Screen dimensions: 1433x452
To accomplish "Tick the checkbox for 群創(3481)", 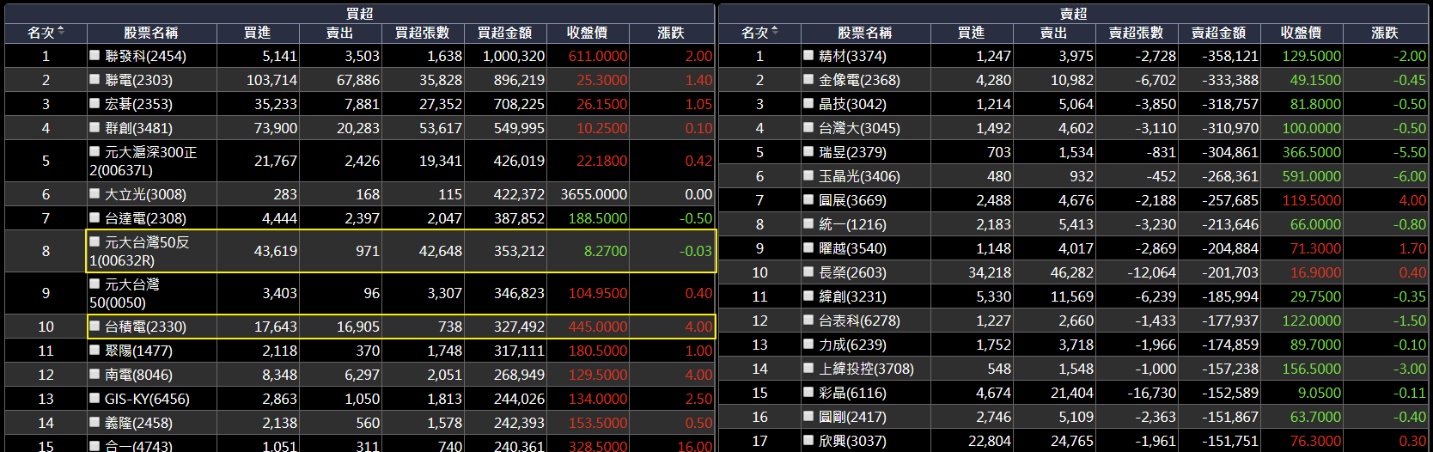I will (95, 127).
